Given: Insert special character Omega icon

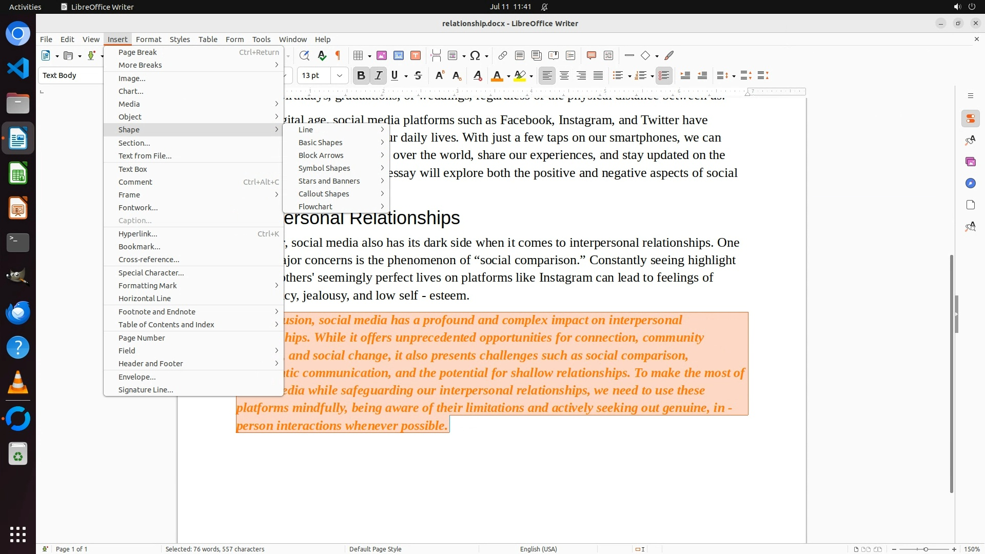Looking at the screenshot, I should (475, 55).
